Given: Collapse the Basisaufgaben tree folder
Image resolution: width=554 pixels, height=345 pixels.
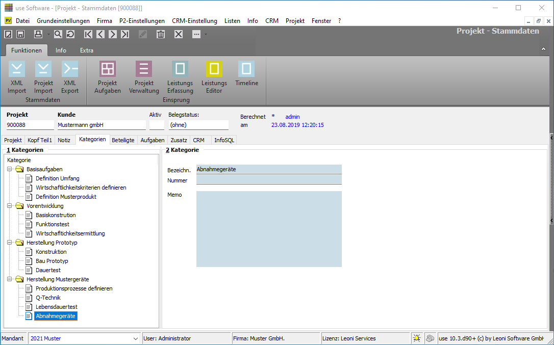Looking at the screenshot, I should pyautogui.click(x=10, y=169).
